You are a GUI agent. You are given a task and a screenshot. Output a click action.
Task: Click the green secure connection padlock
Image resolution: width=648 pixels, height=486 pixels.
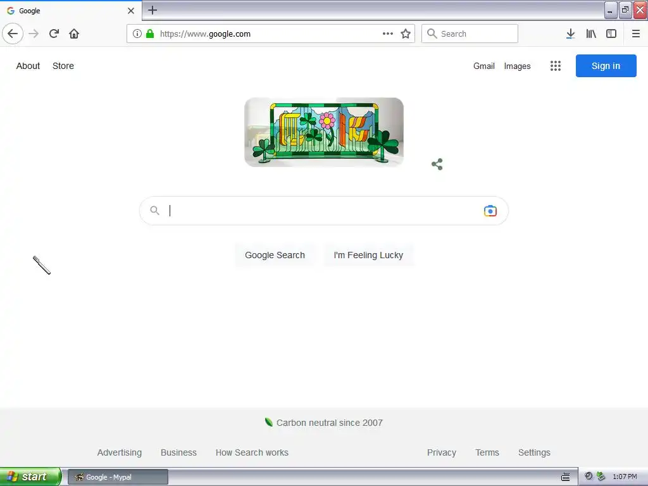coord(150,34)
